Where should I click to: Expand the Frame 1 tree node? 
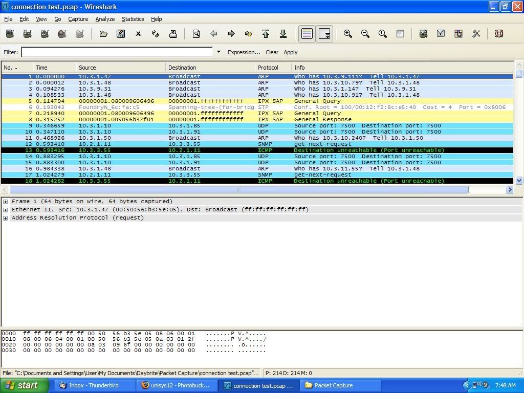5,202
